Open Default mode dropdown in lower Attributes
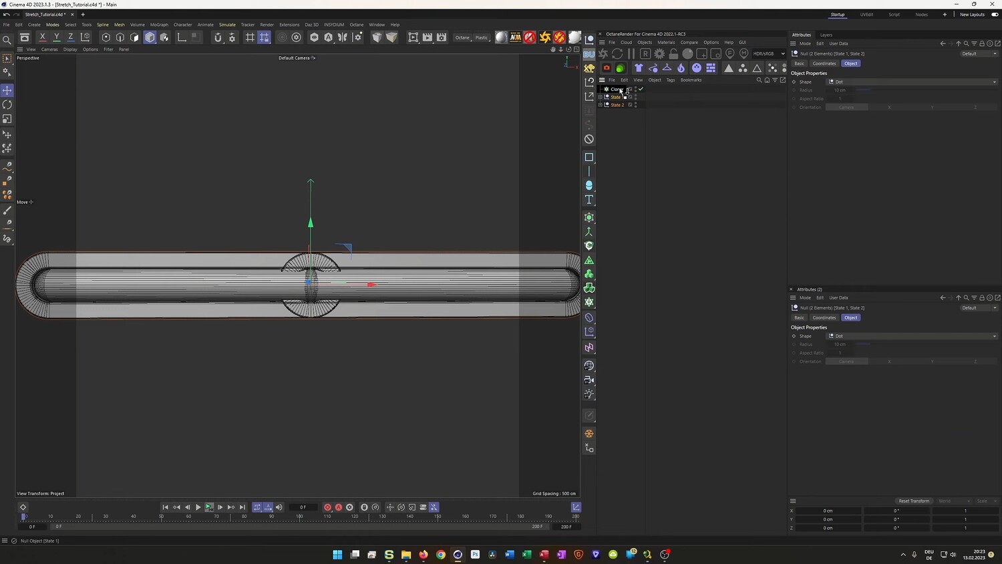Screen dimensions: 1002x564 coord(979,308)
